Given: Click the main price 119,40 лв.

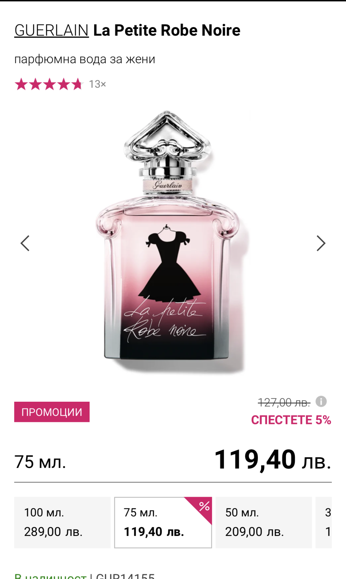Looking at the screenshot, I should [x=273, y=459].
